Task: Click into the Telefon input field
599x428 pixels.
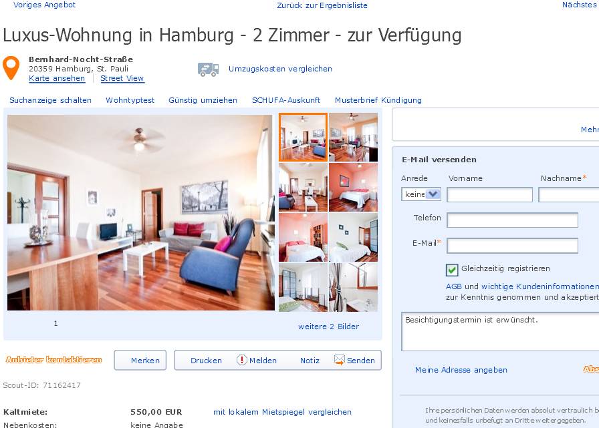Action: tap(512, 220)
